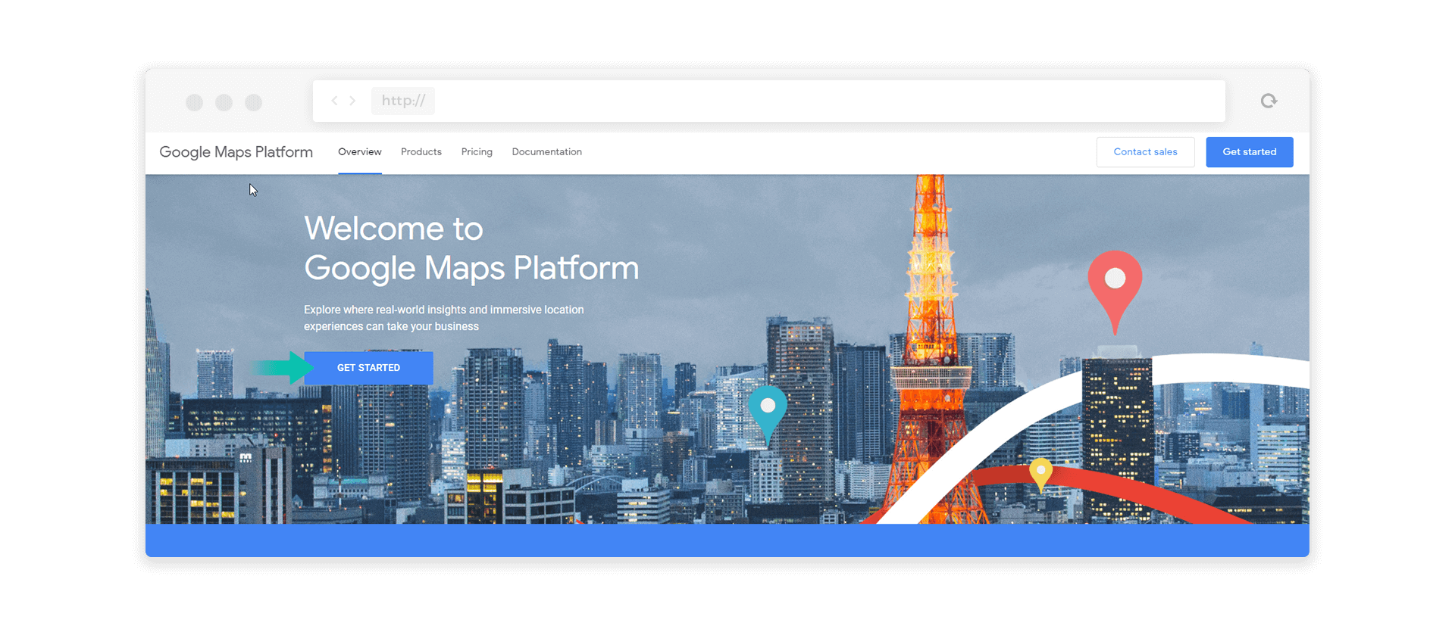Click the 'Explore where real-world insights' description text
This screenshot has height=626, width=1455.
444,318
